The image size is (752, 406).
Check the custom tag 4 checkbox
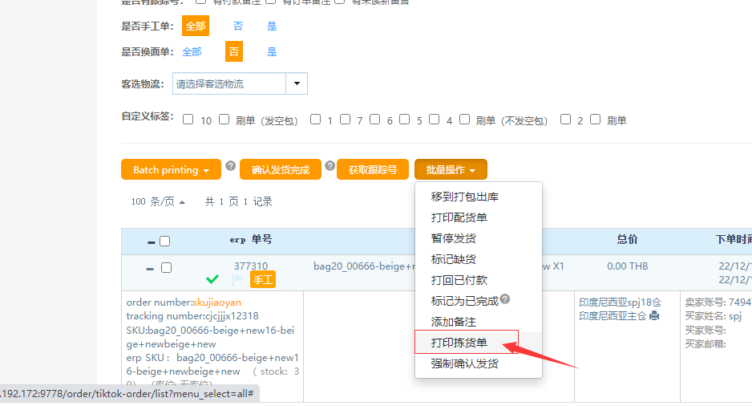click(x=434, y=120)
